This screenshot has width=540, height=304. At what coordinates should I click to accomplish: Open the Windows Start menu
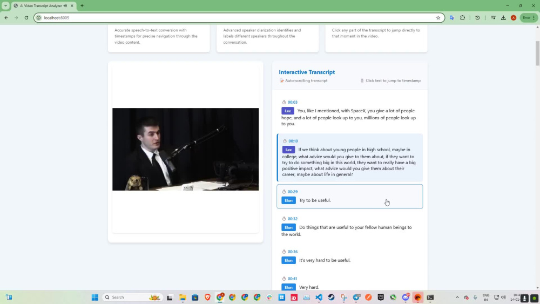coord(94,298)
